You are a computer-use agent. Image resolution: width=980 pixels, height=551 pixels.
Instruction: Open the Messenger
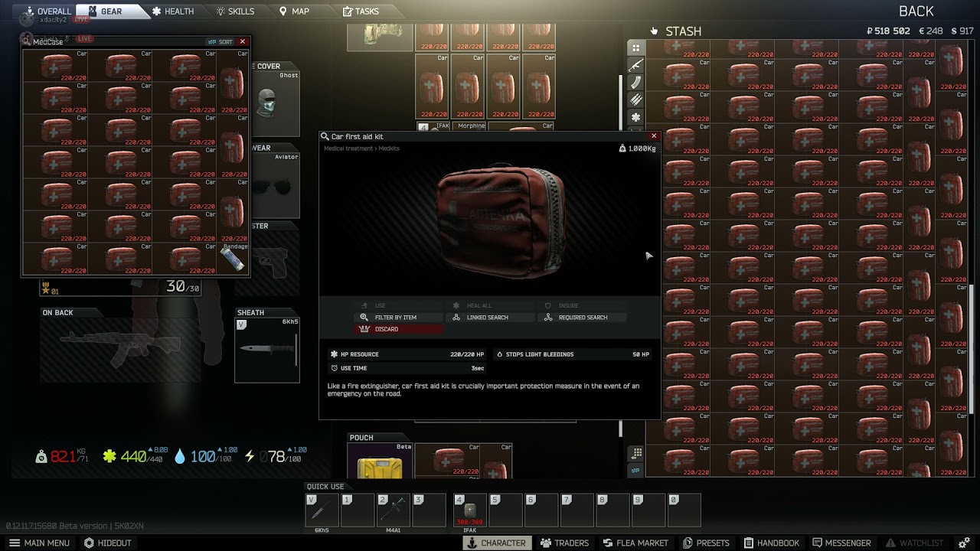(x=841, y=543)
